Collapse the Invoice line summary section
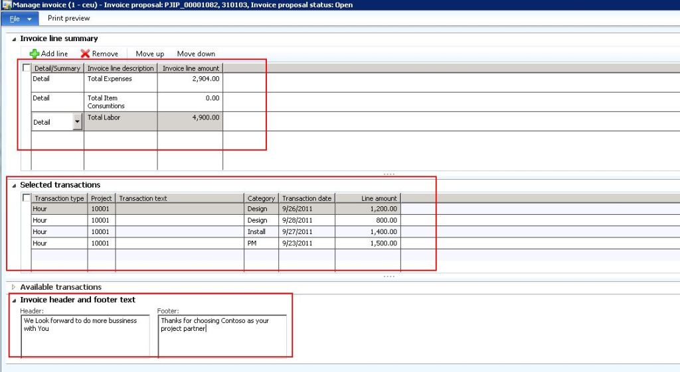Screen dimensions: 680x372 point(14,39)
